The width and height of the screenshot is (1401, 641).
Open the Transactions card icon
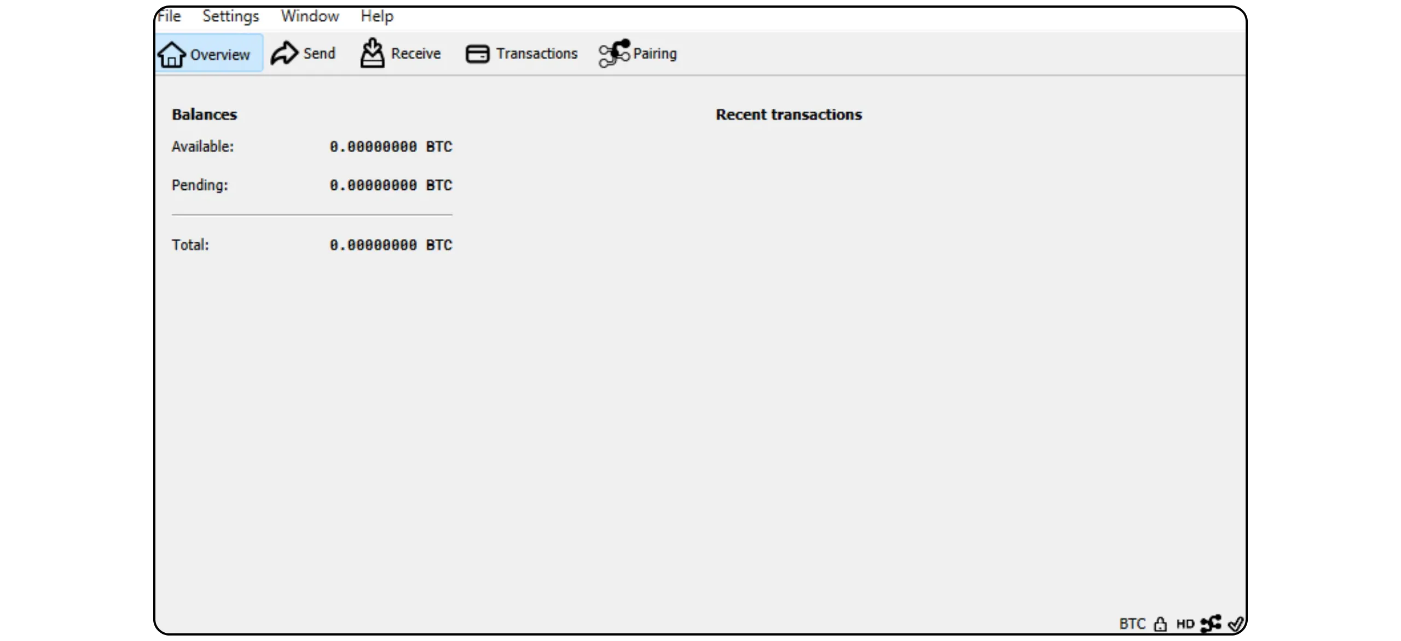pos(477,54)
